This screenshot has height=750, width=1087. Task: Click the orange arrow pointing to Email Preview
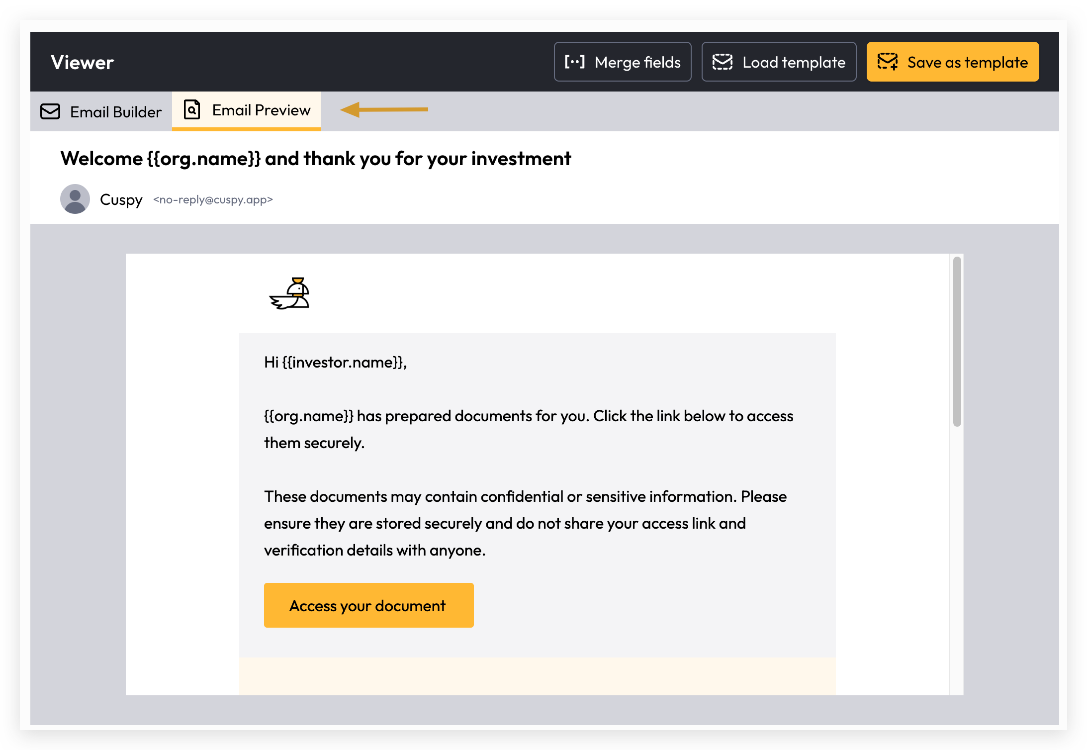pyautogui.click(x=384, y=109)
